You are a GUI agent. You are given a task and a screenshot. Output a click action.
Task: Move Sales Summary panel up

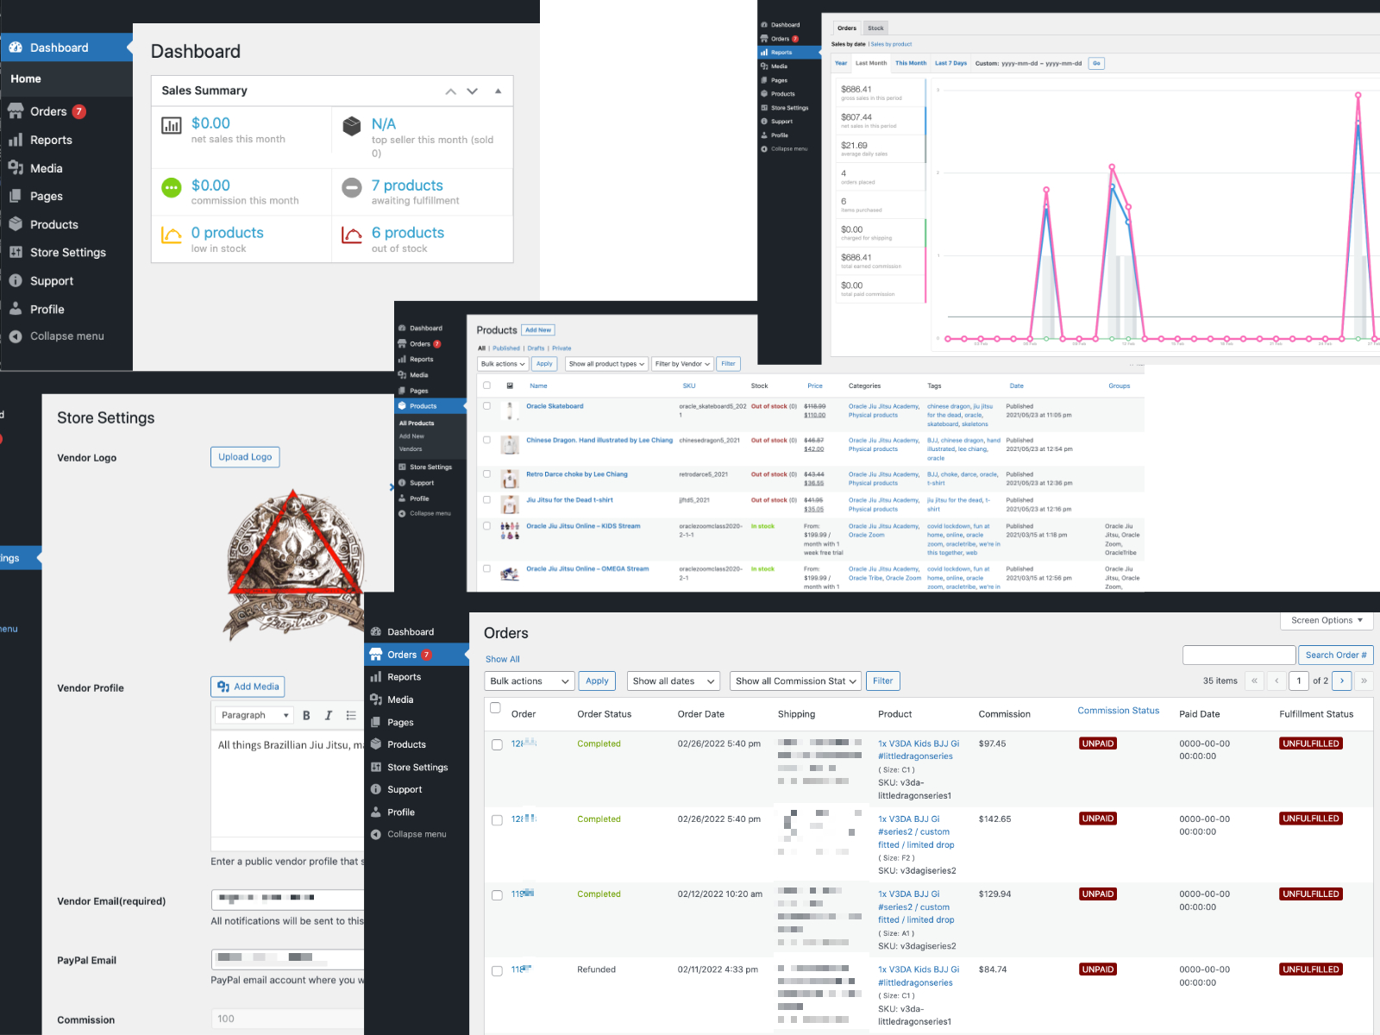click(450, 91)
